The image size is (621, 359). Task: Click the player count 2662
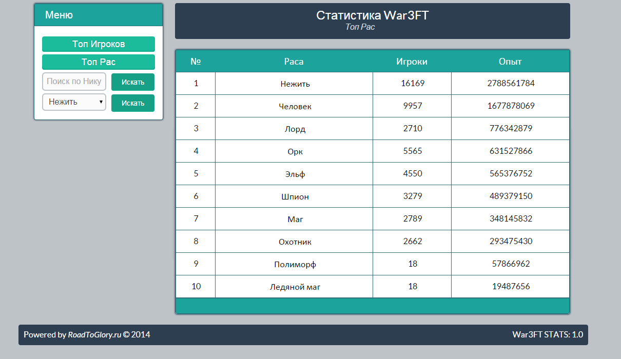[413, 241]
